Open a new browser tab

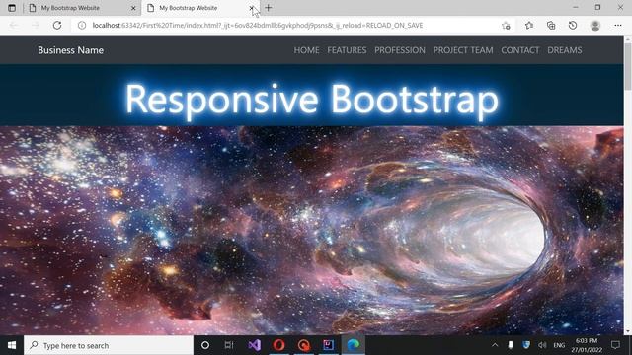(x=269, y=8)
